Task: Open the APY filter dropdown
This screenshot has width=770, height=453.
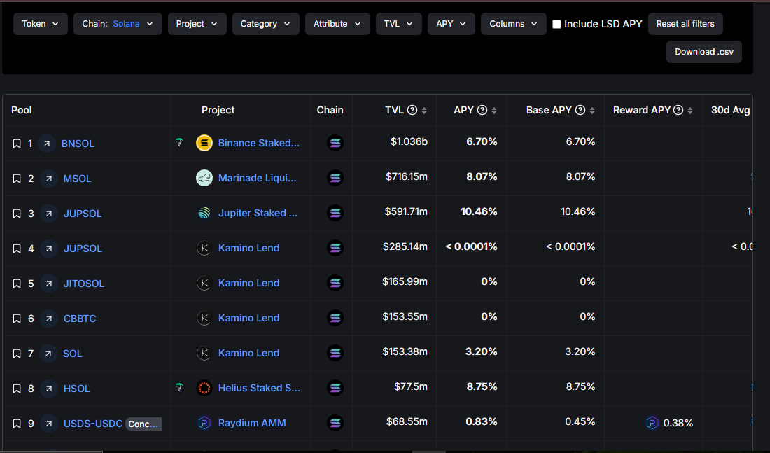Action: coord(451,24)
